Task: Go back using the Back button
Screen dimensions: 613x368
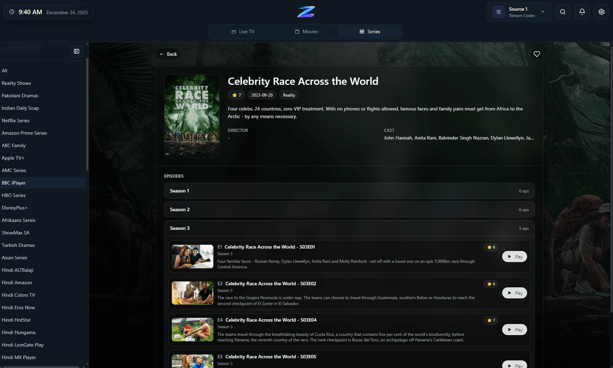Action: pyautogui.click(x=168, y=54)
